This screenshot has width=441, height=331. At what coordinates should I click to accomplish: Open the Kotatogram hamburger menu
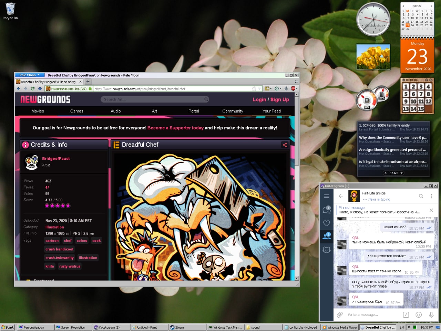tap(327, 196)
